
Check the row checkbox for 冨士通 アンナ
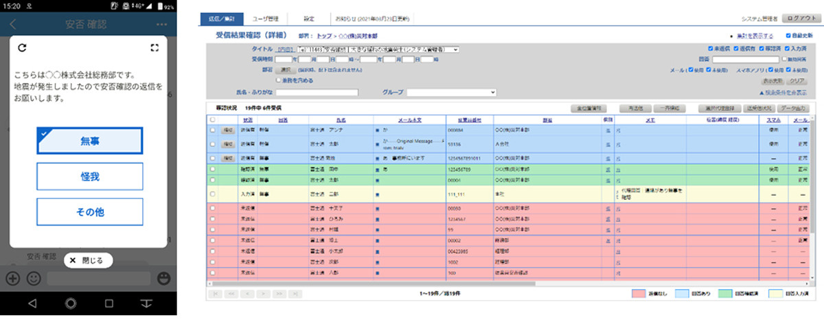click(212, 129)
